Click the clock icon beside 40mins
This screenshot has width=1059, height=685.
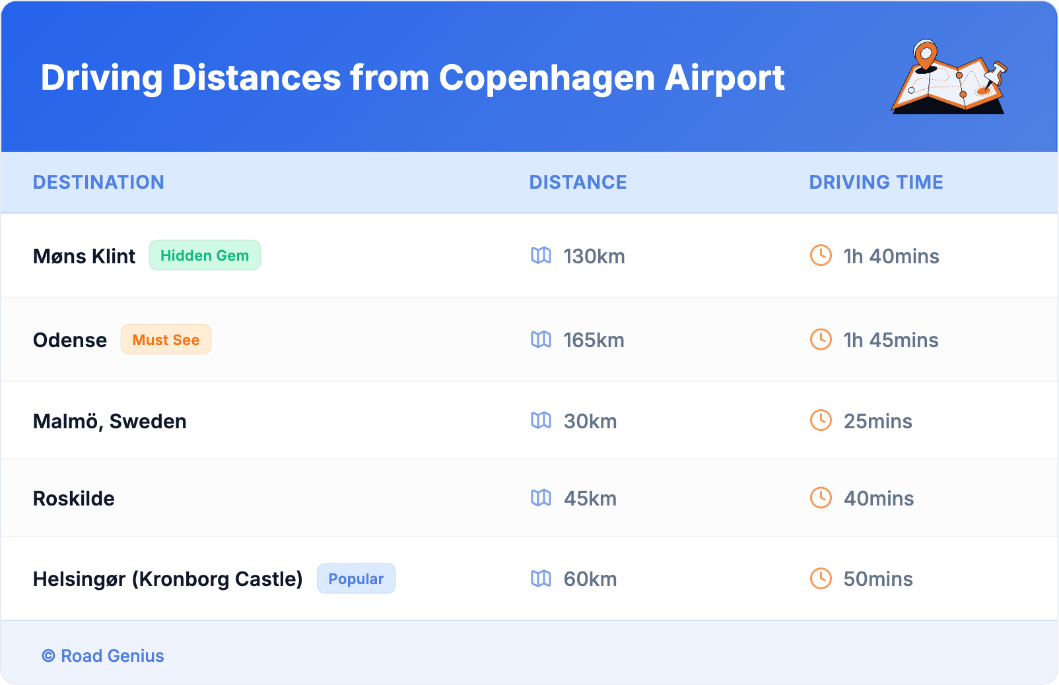[x=821, y=498]
